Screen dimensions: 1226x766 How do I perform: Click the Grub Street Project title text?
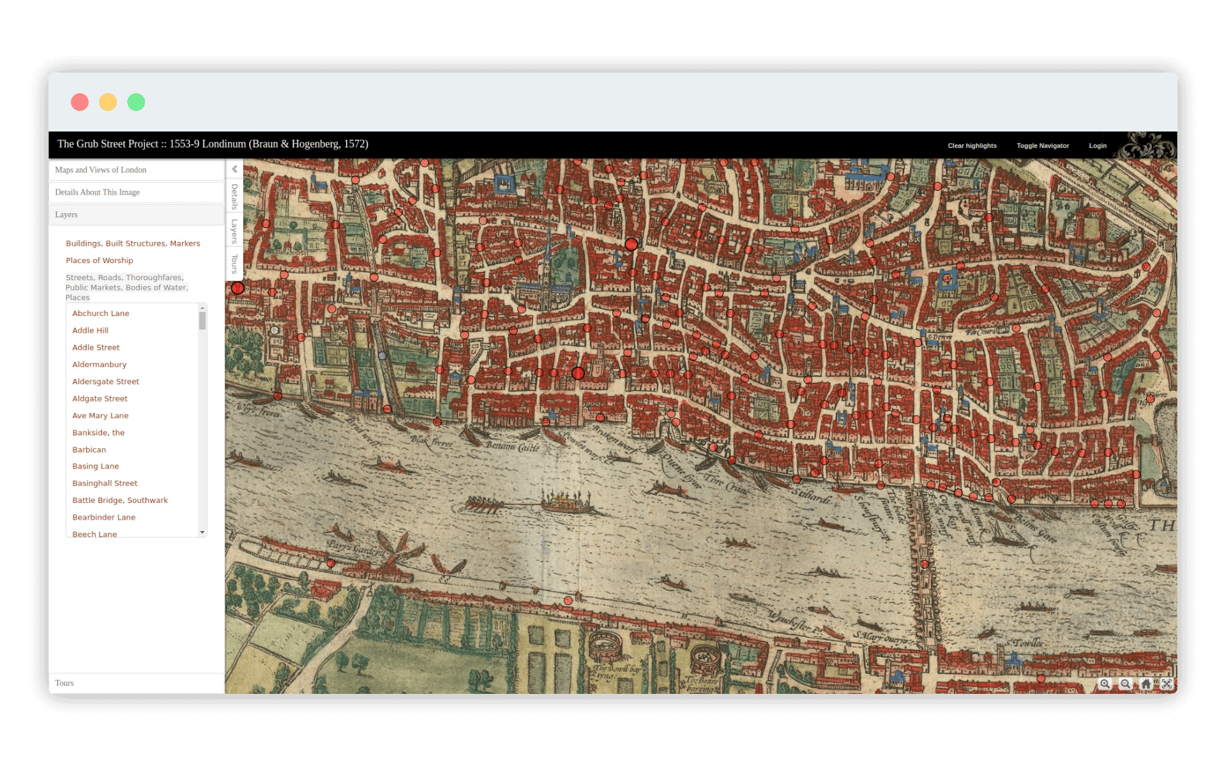coord(213,144)
